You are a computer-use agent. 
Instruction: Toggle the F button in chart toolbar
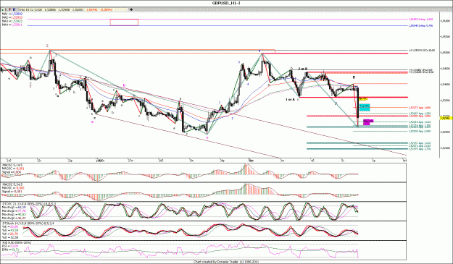tap(10, 9)
